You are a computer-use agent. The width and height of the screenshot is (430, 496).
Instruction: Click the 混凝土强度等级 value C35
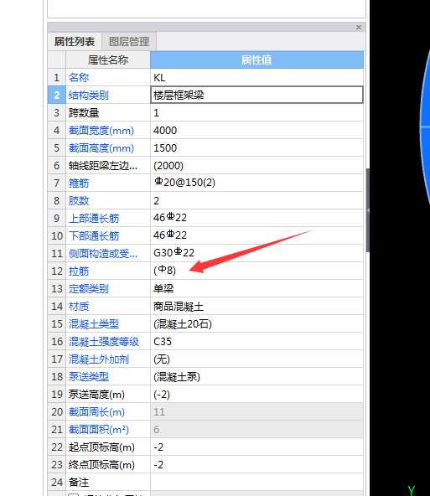pos(256,342)
